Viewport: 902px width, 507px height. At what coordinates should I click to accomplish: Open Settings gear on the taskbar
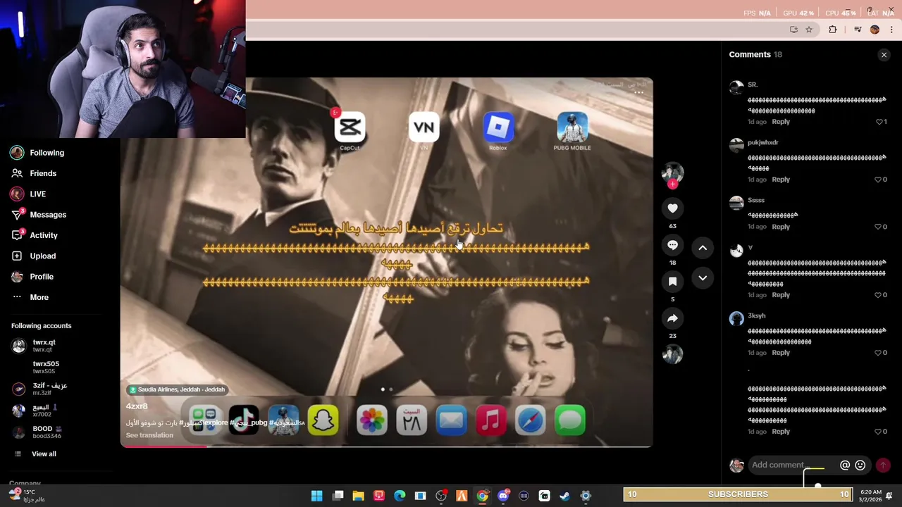point(585,496)
